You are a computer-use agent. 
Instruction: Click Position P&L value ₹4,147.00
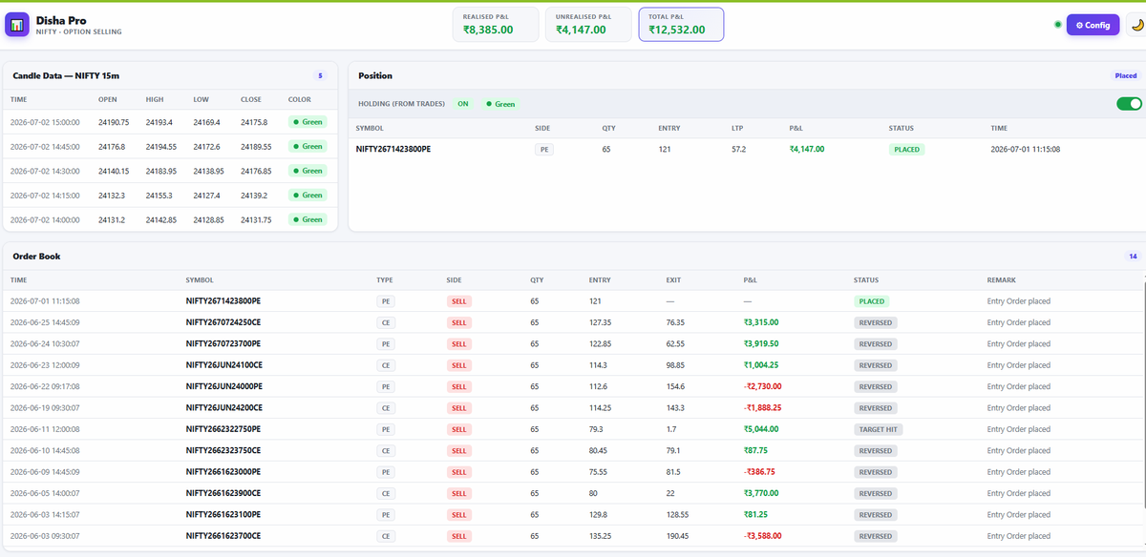point(807,149)
